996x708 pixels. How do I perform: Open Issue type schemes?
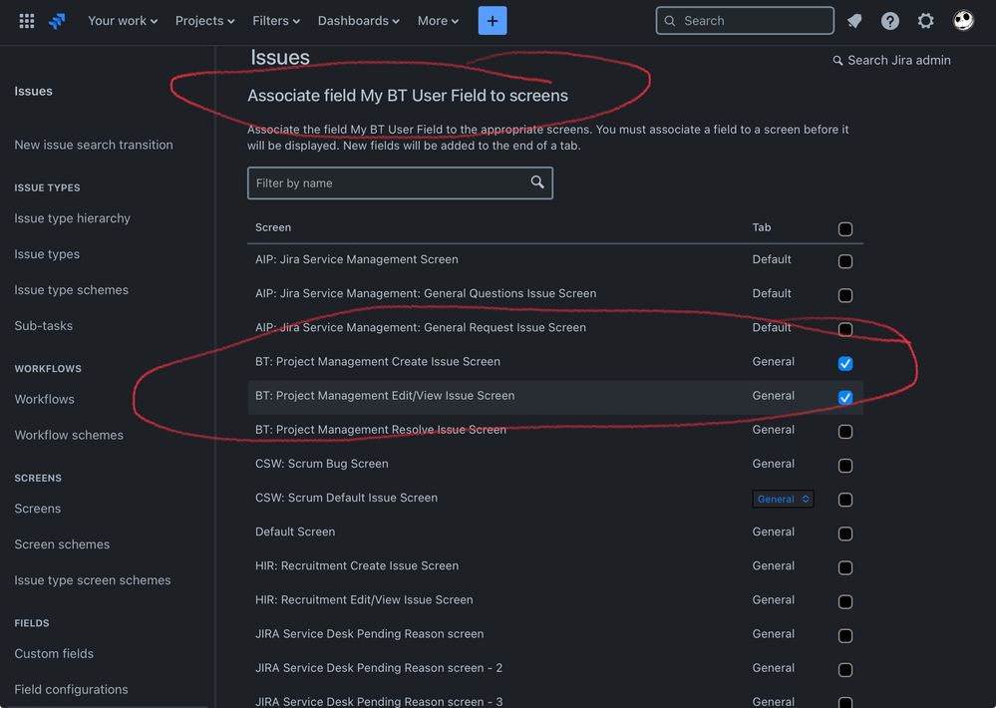click(71, 290)
